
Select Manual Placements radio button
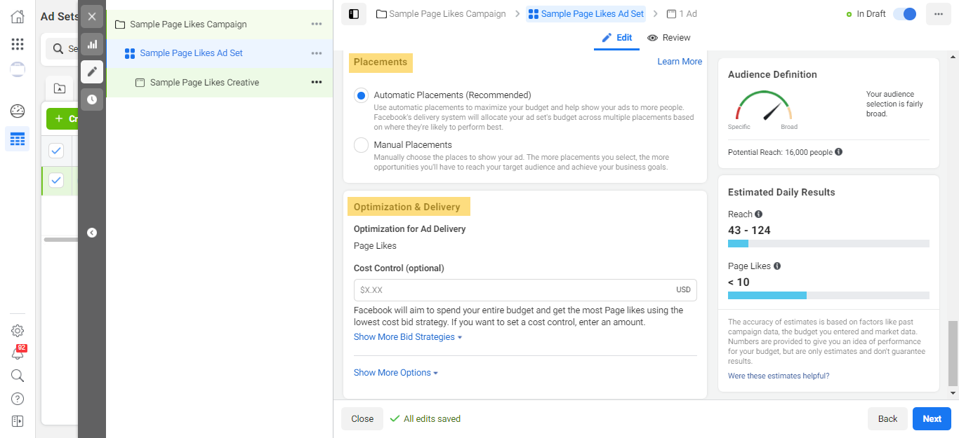click(x=361, y=145)
